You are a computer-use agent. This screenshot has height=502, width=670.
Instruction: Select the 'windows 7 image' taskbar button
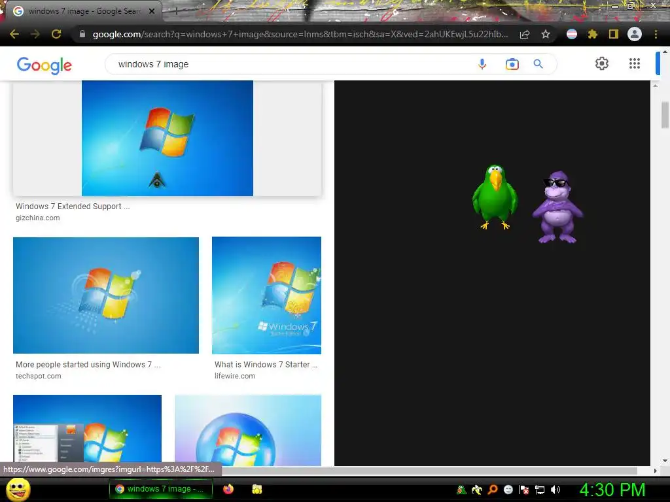pyautogui.click(x=161, y=489)
